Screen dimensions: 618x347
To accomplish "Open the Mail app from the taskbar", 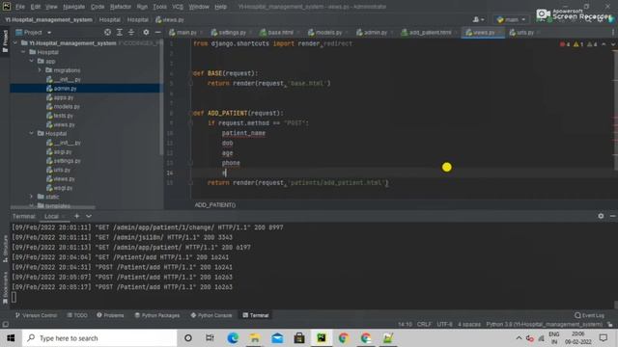I will coord(277,338).
